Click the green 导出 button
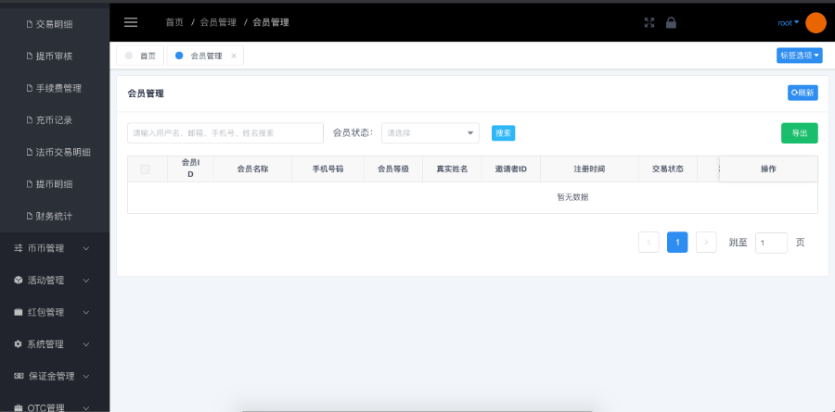835x412 pixels. click(x=799, y=133)
